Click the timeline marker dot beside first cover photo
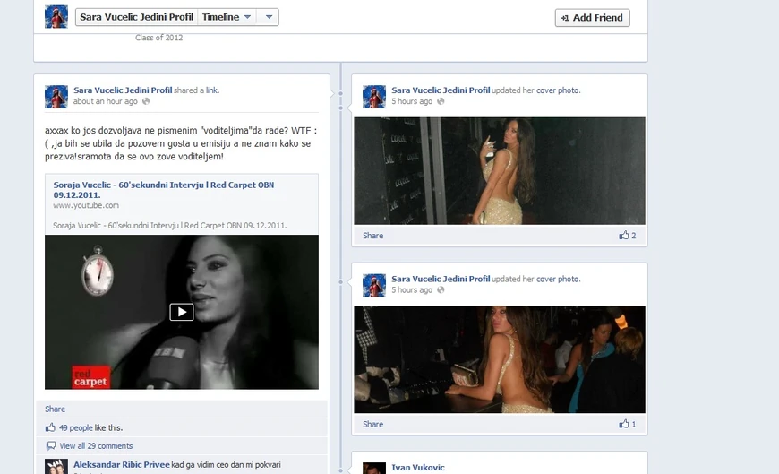 coord(340,92)
